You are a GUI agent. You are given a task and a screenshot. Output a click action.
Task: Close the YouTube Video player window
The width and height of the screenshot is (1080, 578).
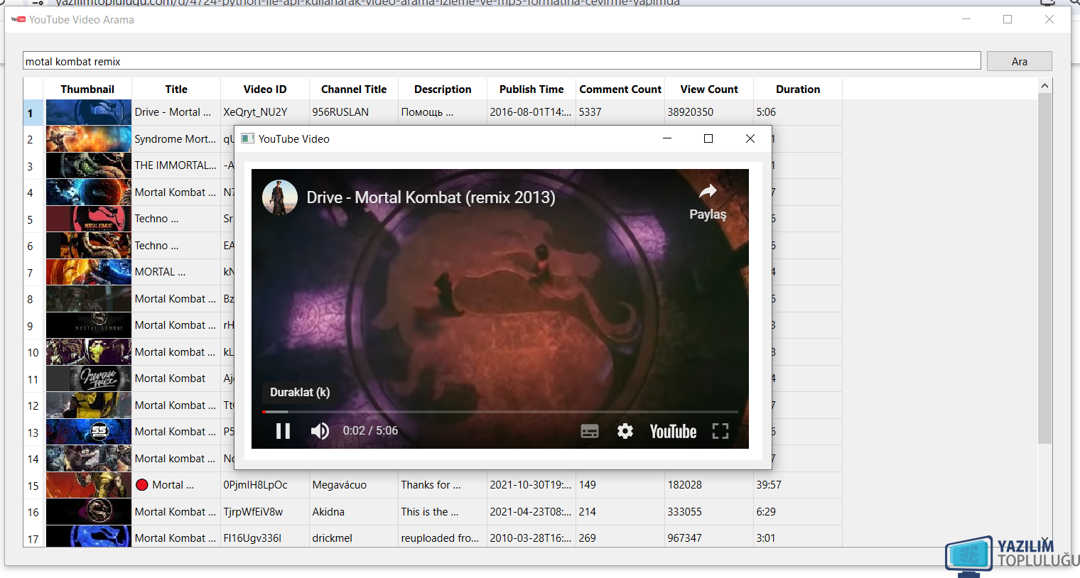point(750,138)
